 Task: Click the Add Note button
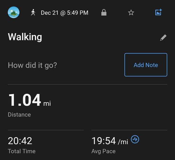click(x=146, y=65)
